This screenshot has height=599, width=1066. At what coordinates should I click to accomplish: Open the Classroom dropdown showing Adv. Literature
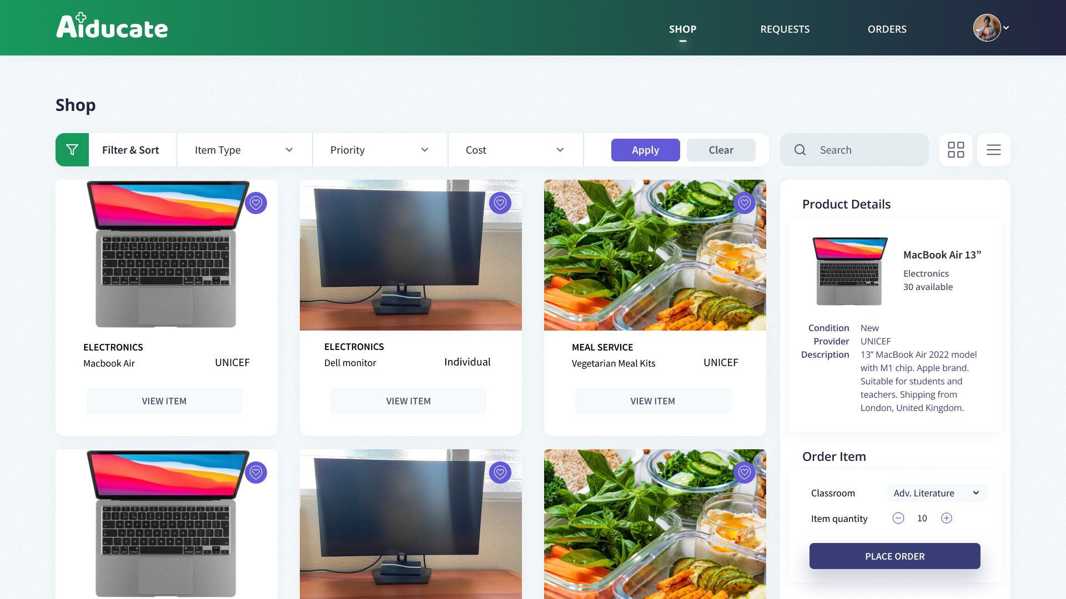pos(937,493)
